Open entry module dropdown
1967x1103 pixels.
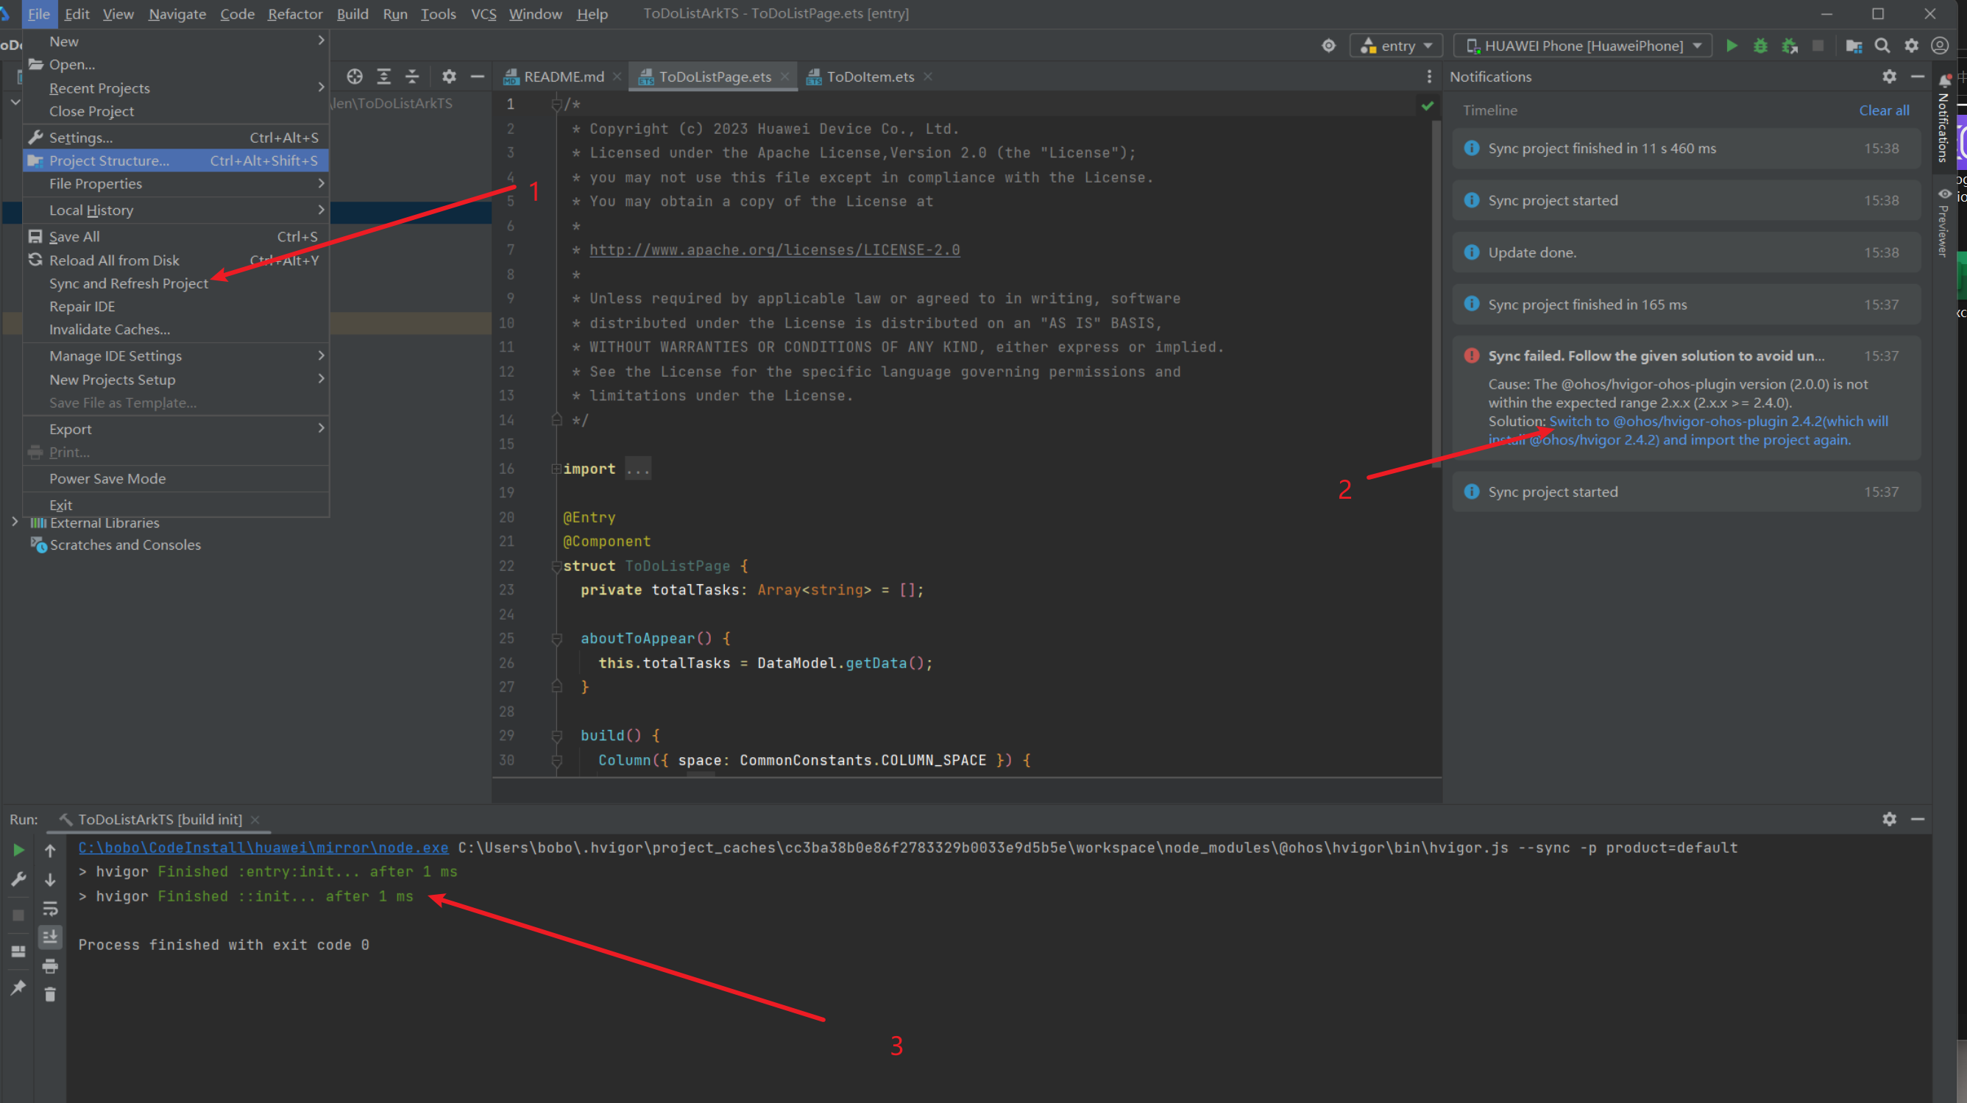click(1396, 46)
